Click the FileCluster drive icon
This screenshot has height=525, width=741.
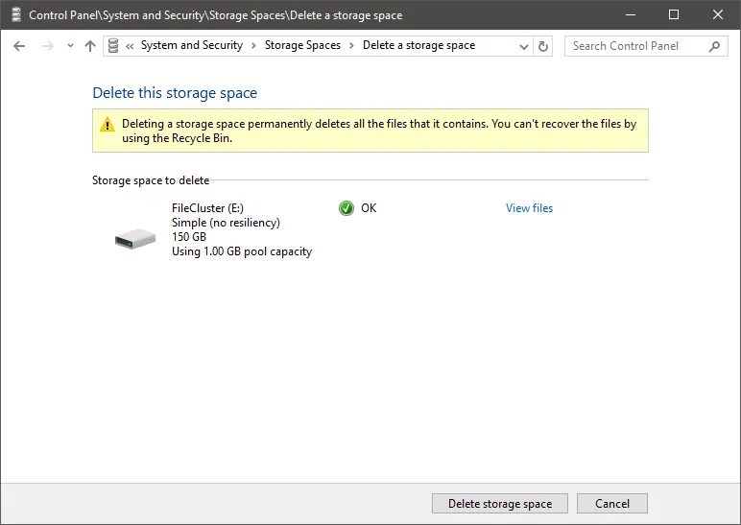135,239
